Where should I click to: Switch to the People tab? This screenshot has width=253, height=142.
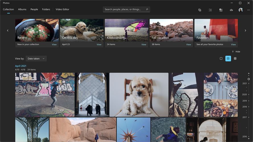click(34, 9)
